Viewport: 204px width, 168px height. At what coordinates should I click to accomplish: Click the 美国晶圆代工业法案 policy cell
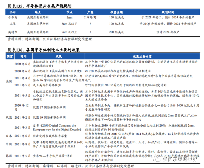[x=57, y=71]
